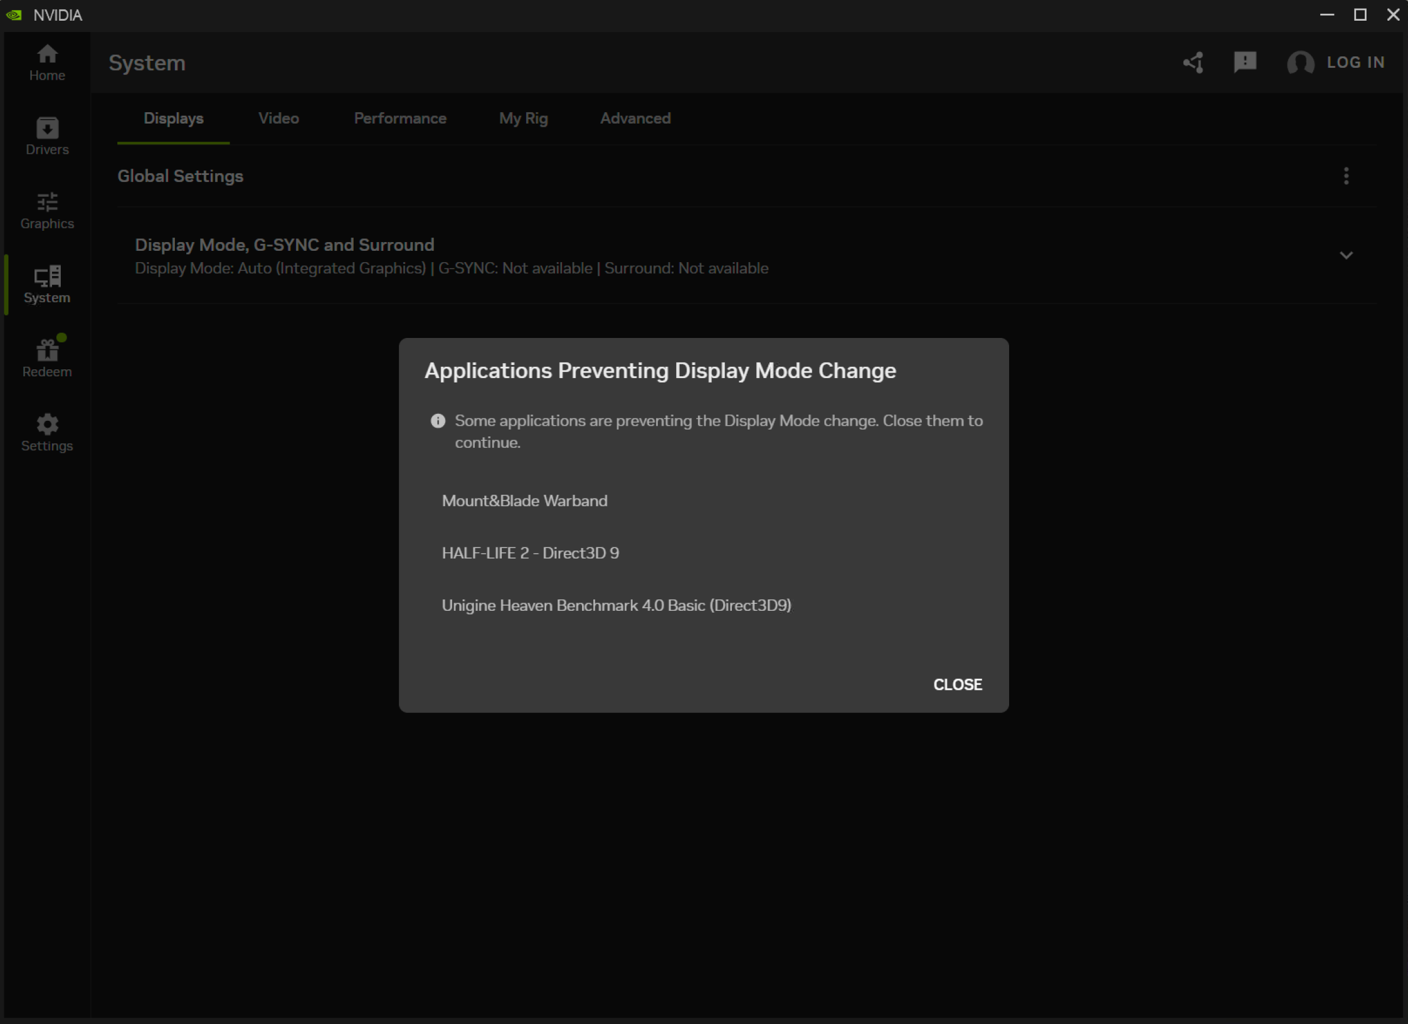Switch to the Video tab

tap(278, 118)
